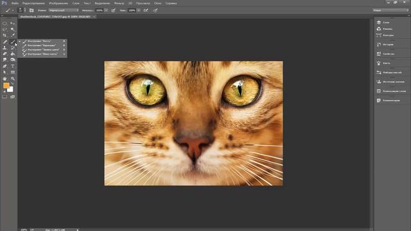Select the Magic Wand tool

click(13, 30)
